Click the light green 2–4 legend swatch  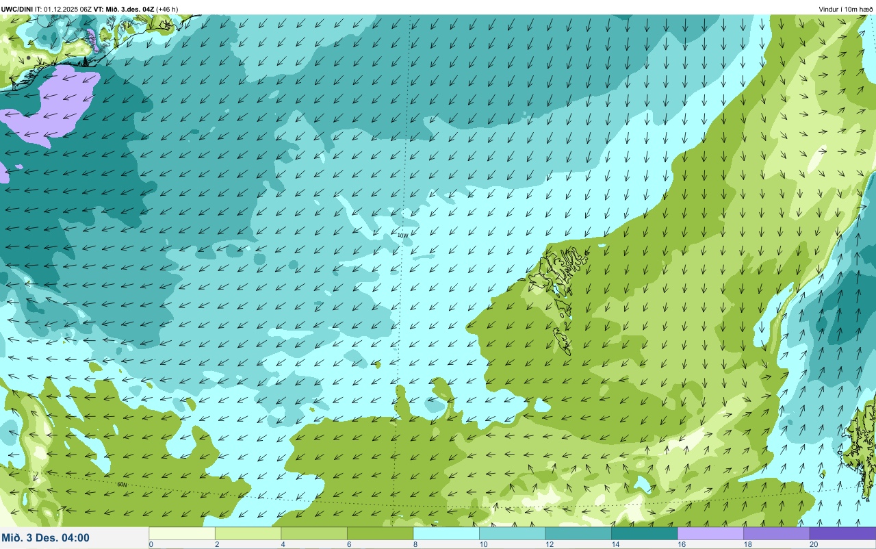coord(248,533)
